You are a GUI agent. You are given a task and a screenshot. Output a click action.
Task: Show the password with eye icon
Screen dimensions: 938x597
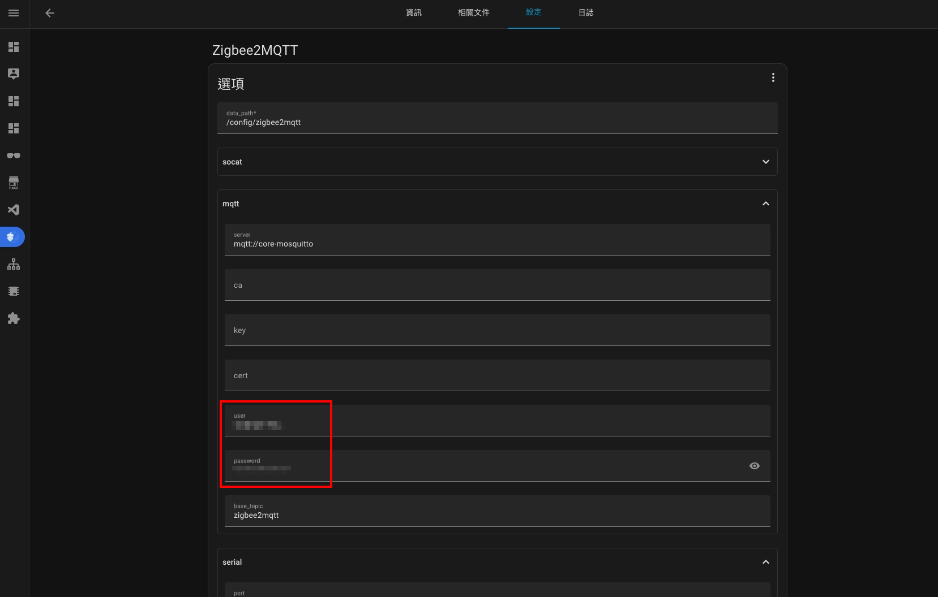tap(754, 466)
